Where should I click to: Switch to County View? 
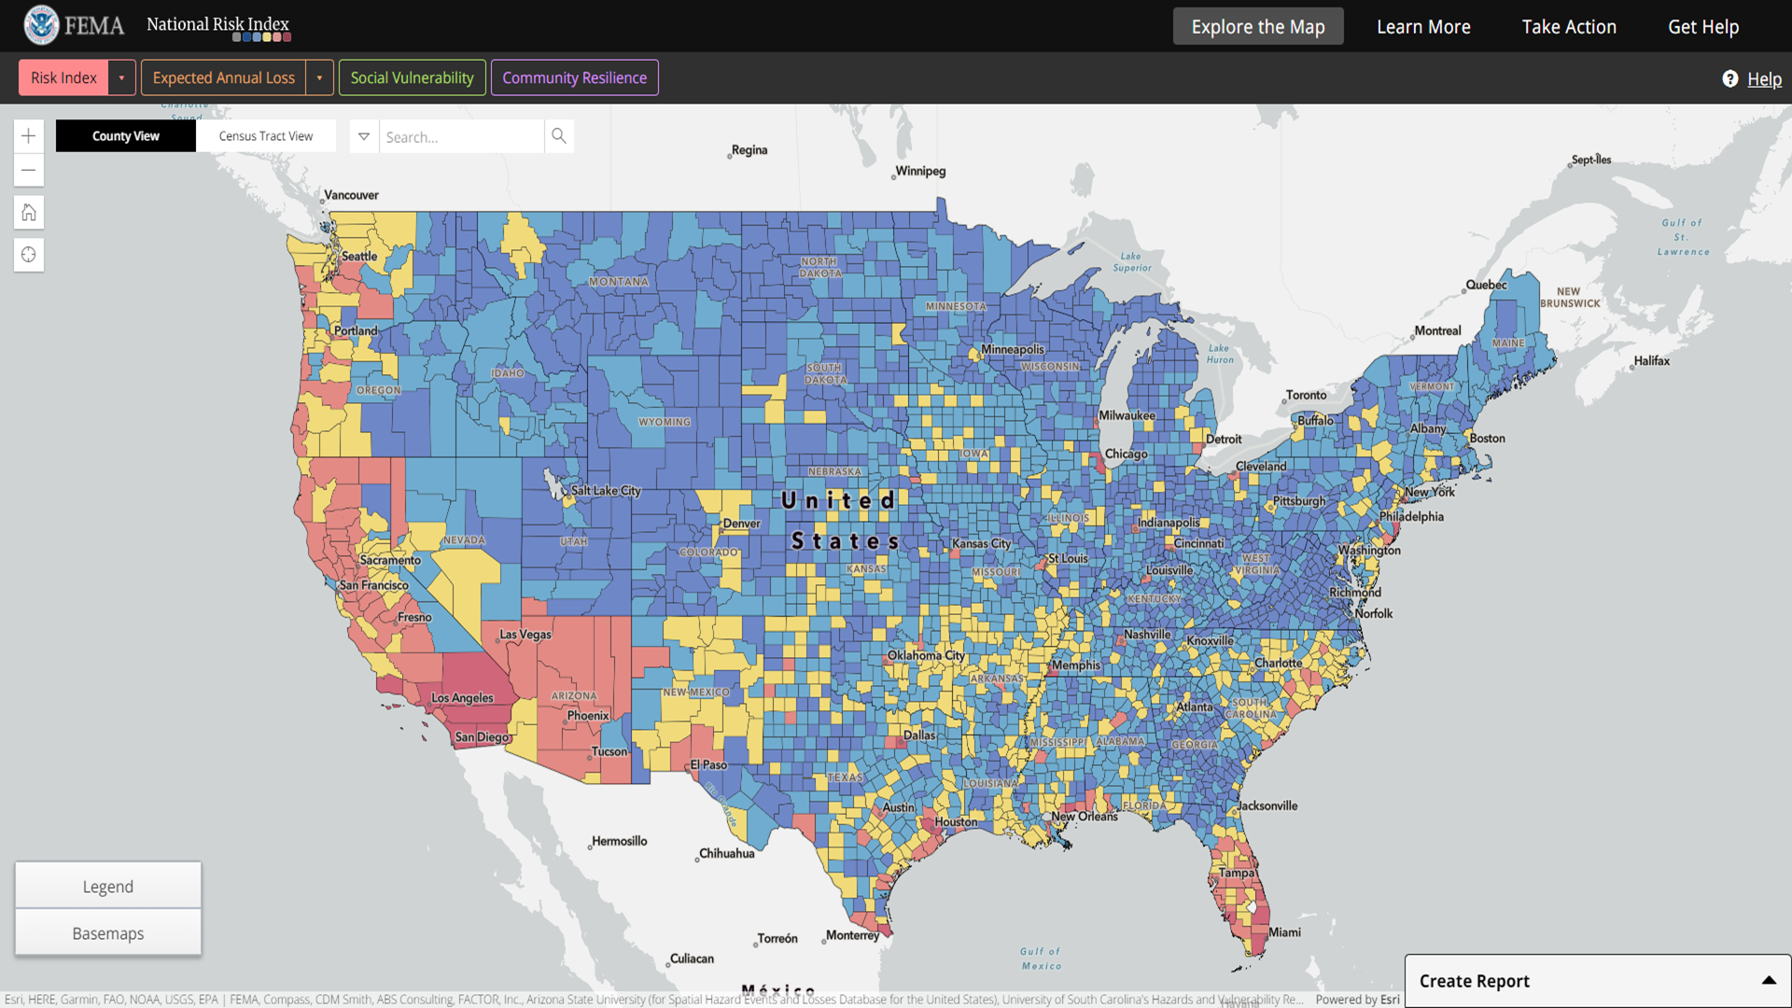[126, 136]
